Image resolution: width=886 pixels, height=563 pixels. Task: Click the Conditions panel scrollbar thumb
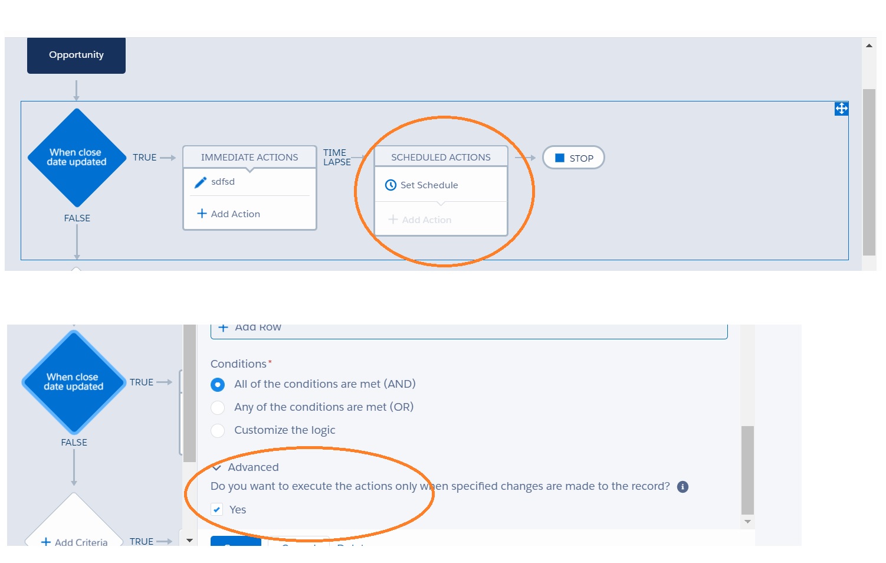point(747,470)
